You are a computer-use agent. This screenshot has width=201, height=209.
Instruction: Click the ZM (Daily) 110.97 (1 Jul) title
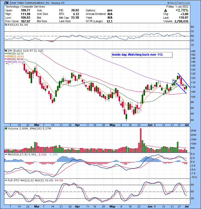pyautogui.click(x=25, y=51)
